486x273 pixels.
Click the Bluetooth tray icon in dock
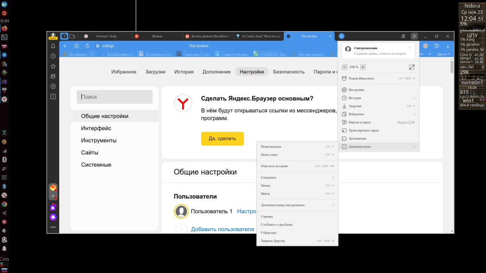(4, 159)
